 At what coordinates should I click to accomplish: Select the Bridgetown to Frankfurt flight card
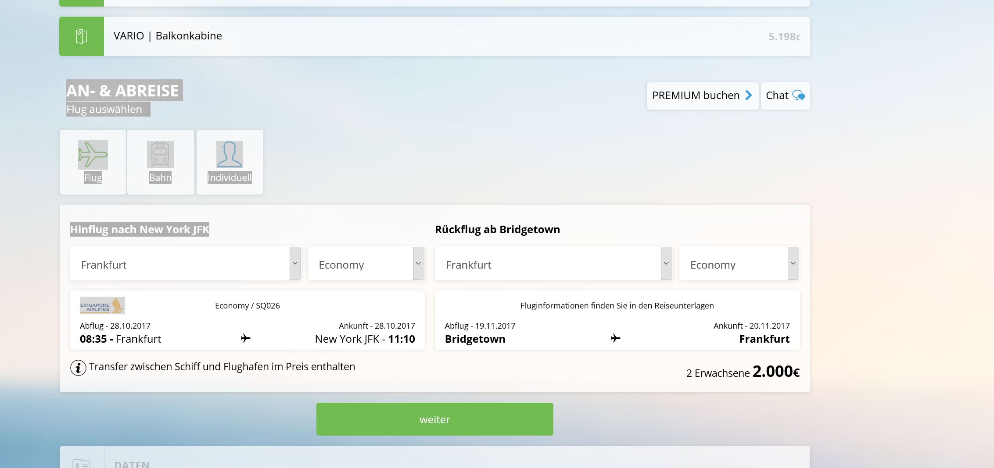(x=617, y=320)
